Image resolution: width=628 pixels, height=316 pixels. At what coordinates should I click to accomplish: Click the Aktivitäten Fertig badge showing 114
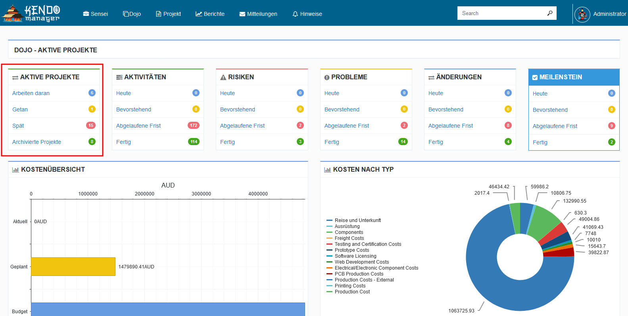pyautogui.click(x=194, y=142)
